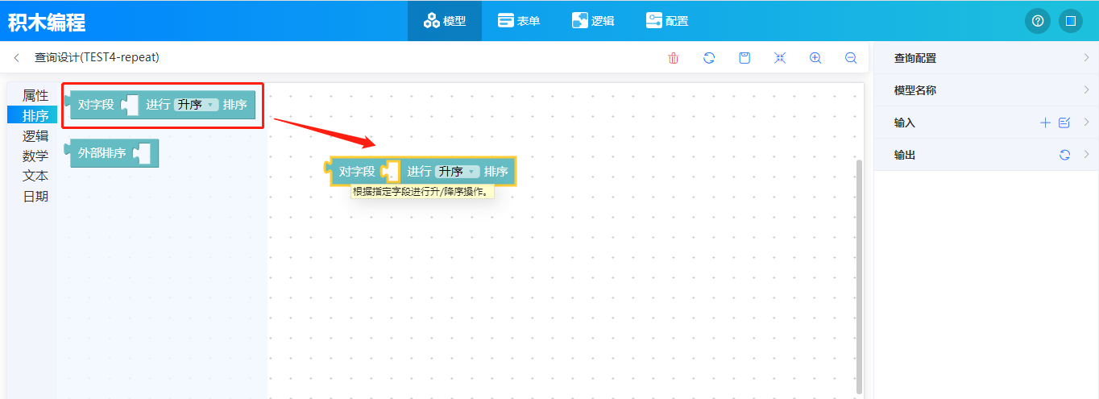Viewport: 1099px width, 399px height.
Task: Click the zoom out magnifier icon
Action: point(851,58)
